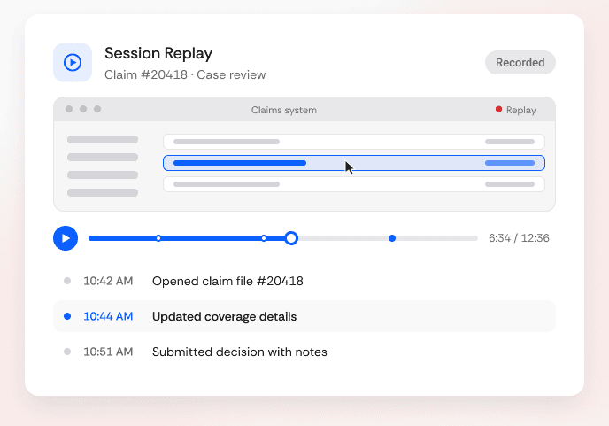Click the 10:44 AM timestamp

click(108, 316)
